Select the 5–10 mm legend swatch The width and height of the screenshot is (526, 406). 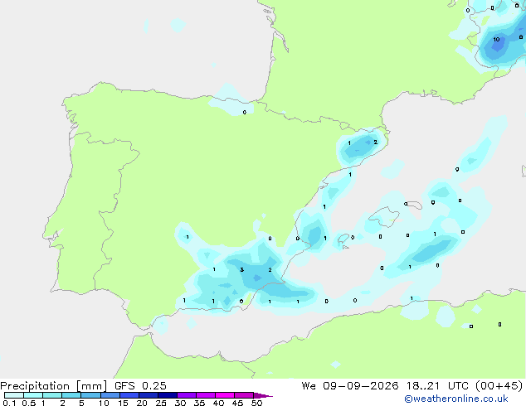pos(91,395)
